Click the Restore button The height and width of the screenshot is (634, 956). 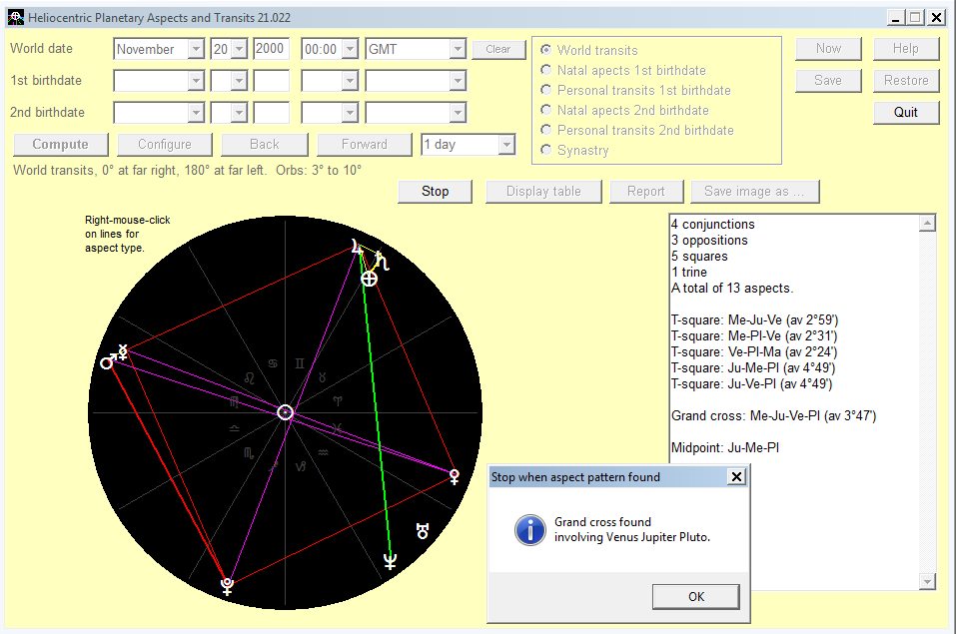906,81
